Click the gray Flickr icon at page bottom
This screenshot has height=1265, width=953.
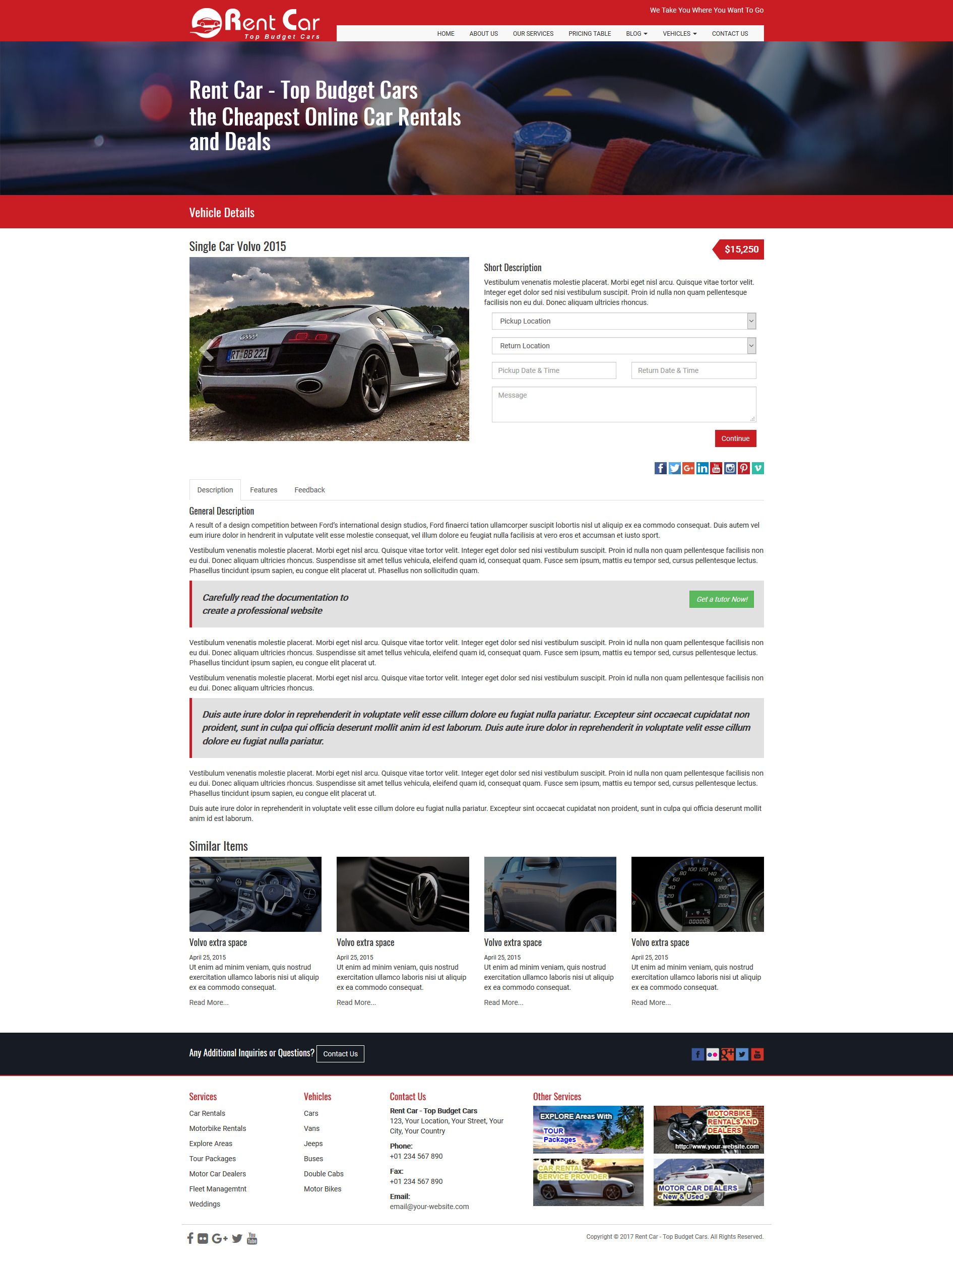(x=203, y=1238)
